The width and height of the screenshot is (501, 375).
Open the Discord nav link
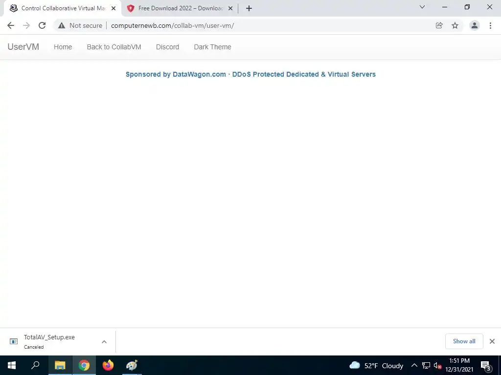click(x=167, y=47)
